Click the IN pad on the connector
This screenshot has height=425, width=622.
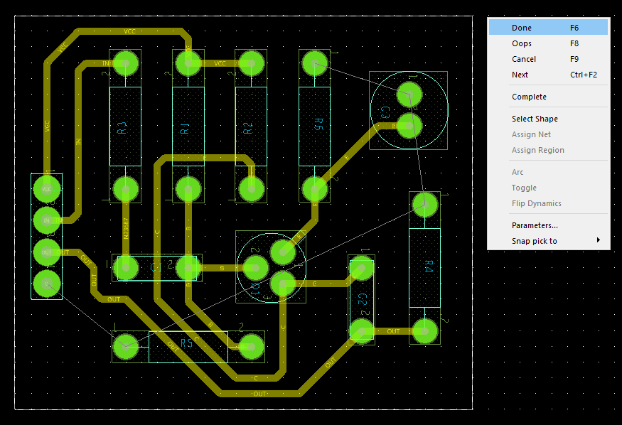(x=47, y=220)
